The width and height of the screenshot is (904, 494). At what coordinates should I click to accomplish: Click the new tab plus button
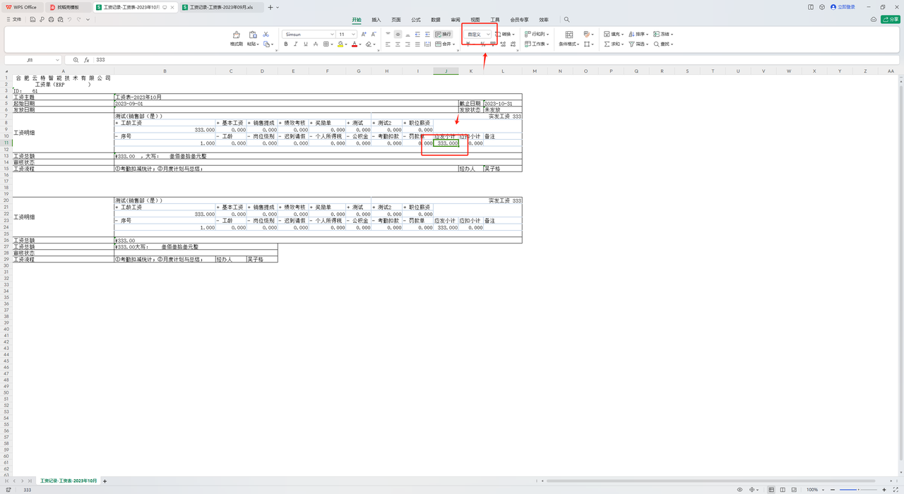[x=270, y=7]
